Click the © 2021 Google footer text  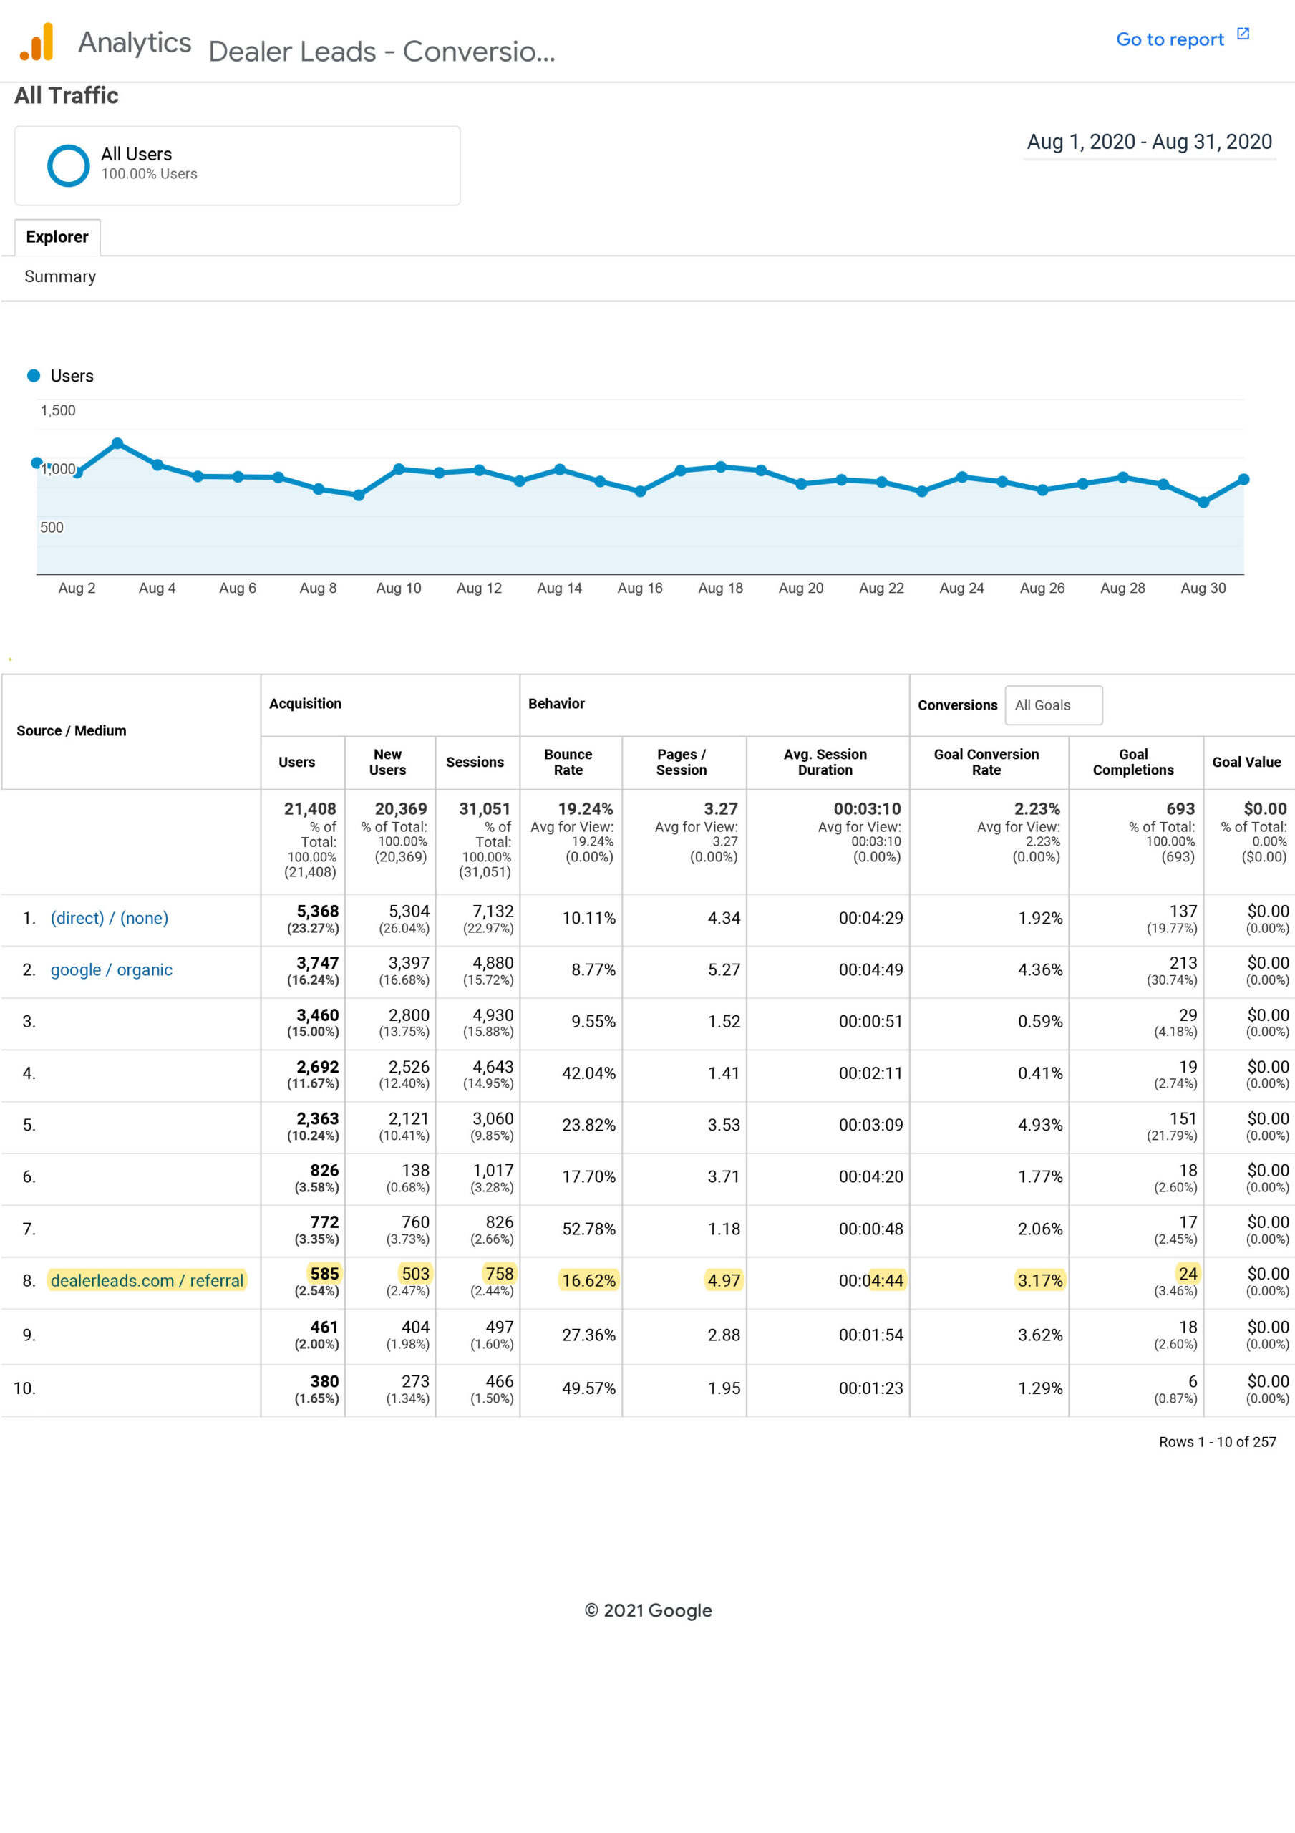click(x=647, y=1610)
